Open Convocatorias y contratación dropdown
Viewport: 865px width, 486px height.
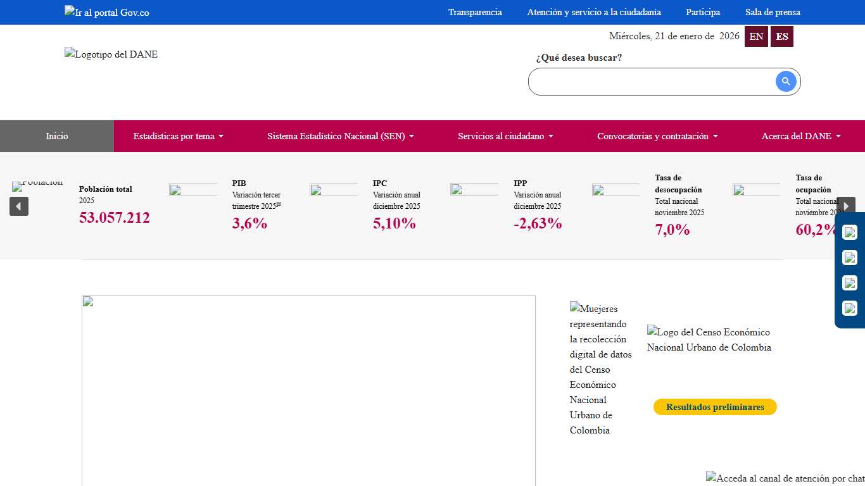657,136
